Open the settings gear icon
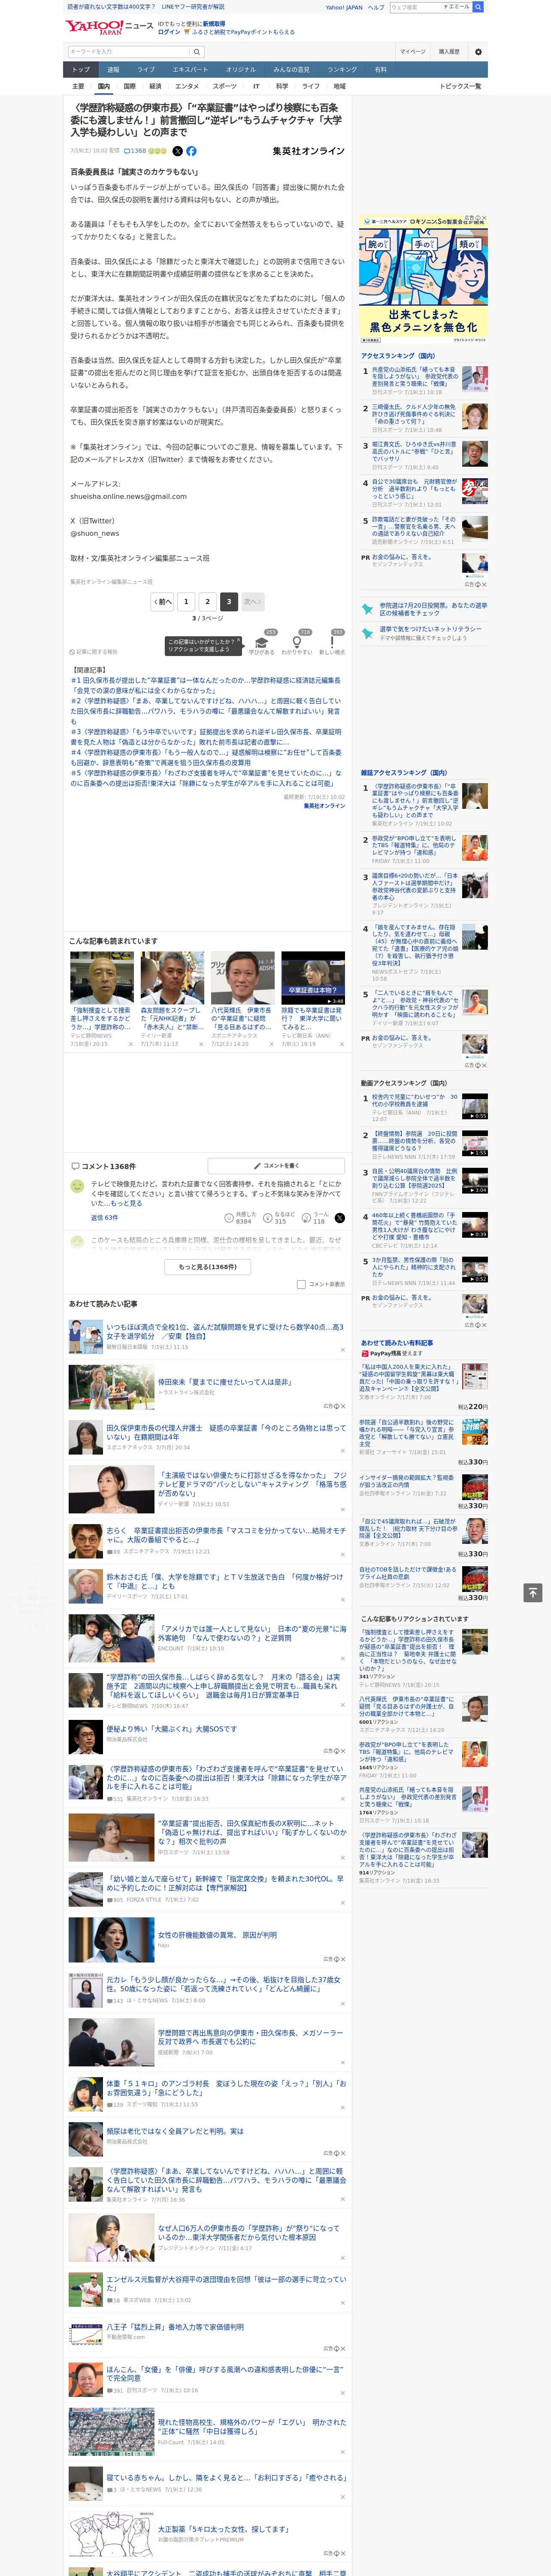551x2576 pixels. click(x=477, y=52)
